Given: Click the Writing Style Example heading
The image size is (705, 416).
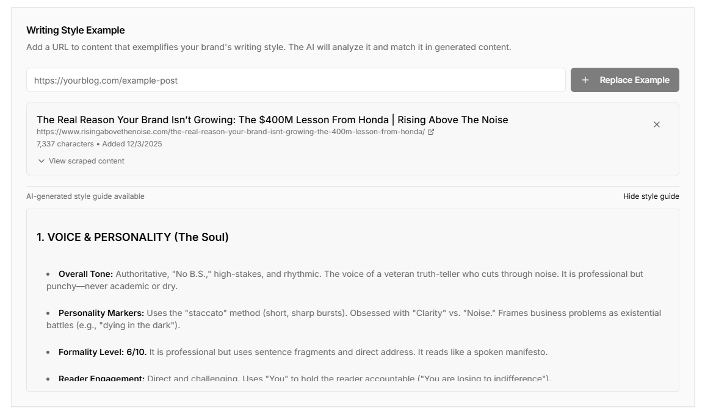Looking at the screenshot, I should 76,30.
